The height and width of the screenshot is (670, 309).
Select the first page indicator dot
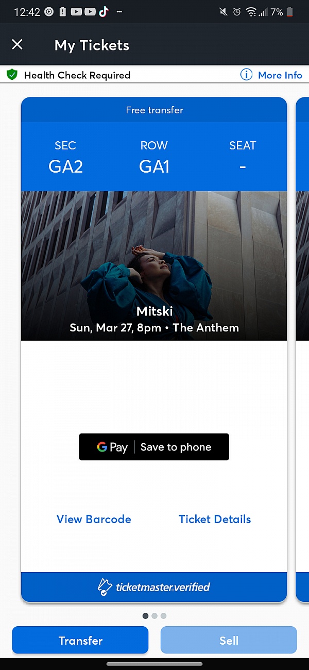[145, 615]
